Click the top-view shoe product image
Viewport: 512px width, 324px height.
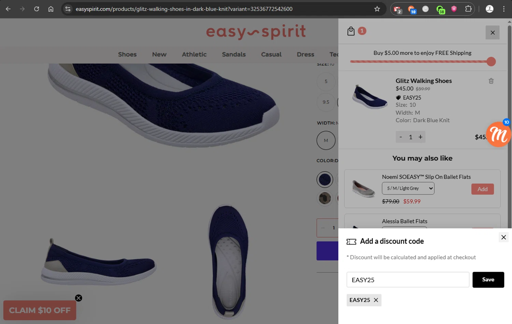pos(228,261)
